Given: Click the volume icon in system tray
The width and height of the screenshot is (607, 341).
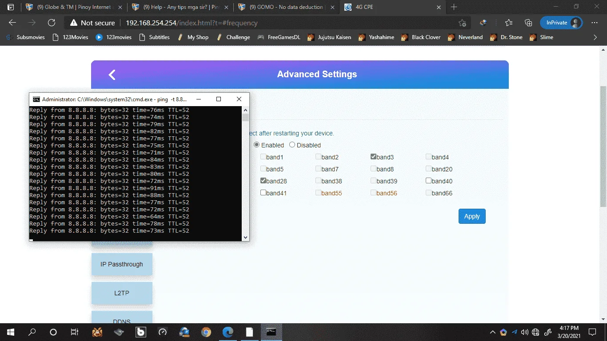Looking at the screenshot, I should (525, 332).
